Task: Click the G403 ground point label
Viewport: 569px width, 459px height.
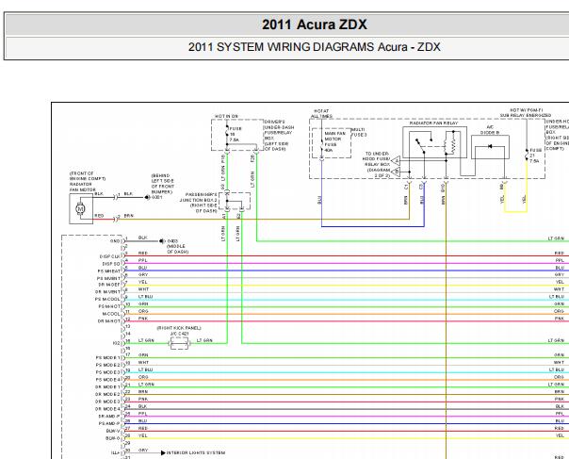Action: [x=172, y=240]
